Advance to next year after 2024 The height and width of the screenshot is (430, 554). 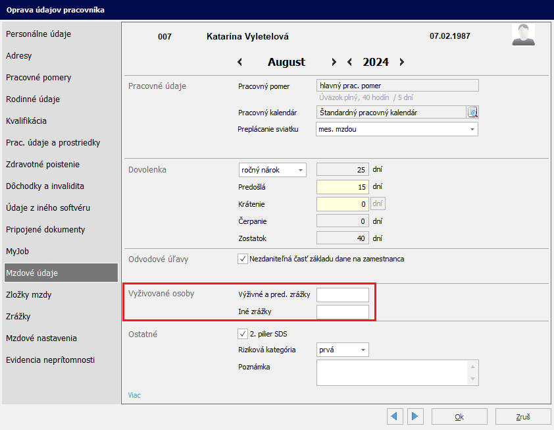(x=401, y=63)
